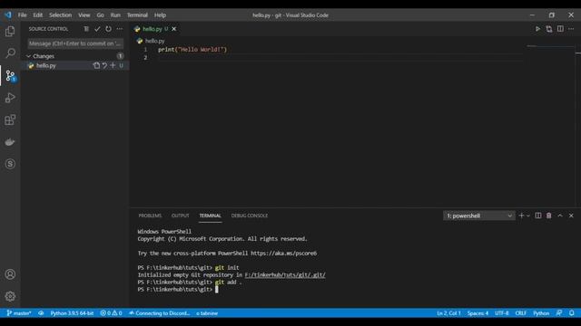581x326 pixels.
Task: Open the Go menu
Action: [101, 15]
